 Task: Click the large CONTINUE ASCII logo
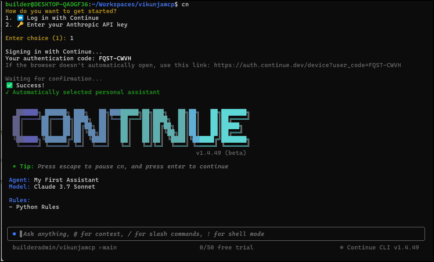pyautogui.click(x=130, y=126)
